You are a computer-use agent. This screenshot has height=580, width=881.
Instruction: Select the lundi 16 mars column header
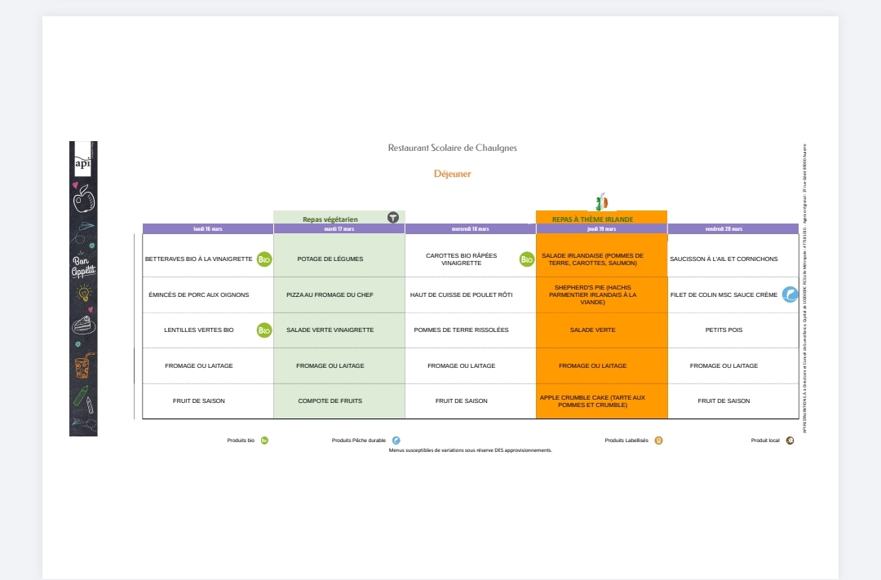(208, 229)
